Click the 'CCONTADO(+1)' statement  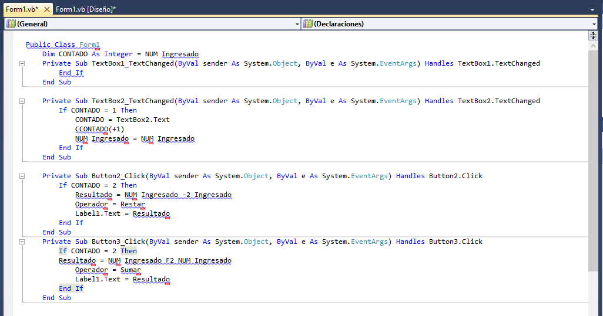point(99,129)
